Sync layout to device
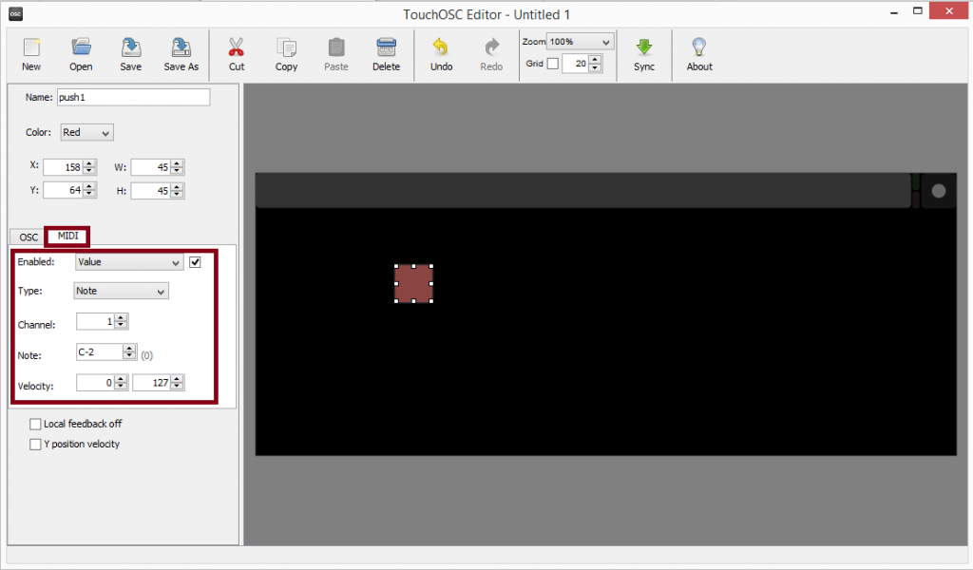Image resolution: width=973 pixels, height=570 pixels. (644, 54)
